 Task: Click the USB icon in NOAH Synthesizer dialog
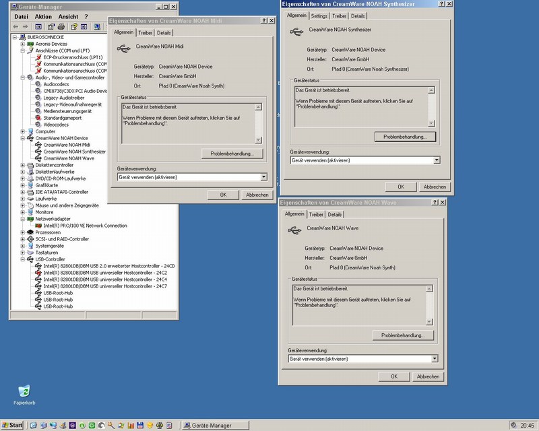click(296, 32)
